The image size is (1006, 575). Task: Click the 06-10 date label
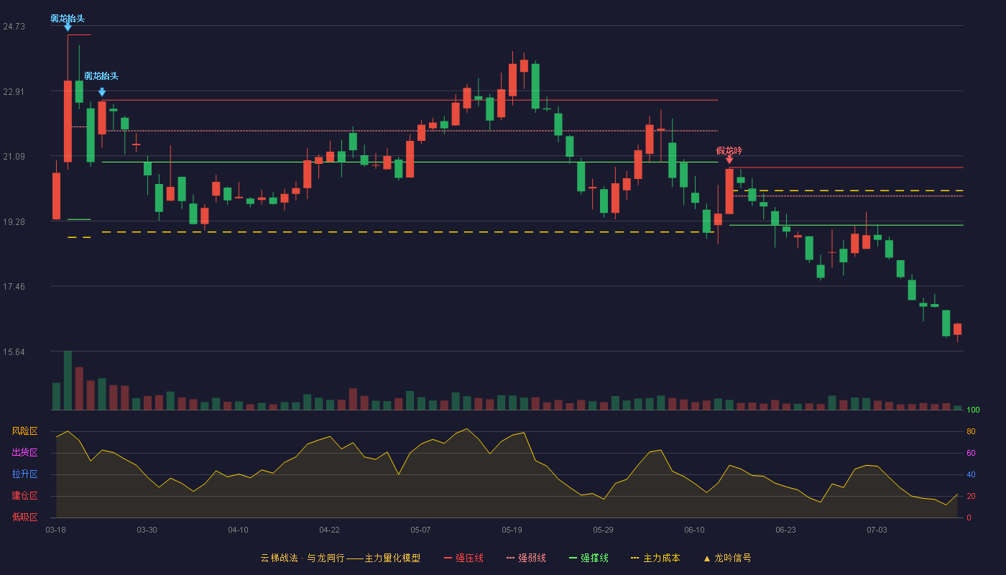pos(694,530)
